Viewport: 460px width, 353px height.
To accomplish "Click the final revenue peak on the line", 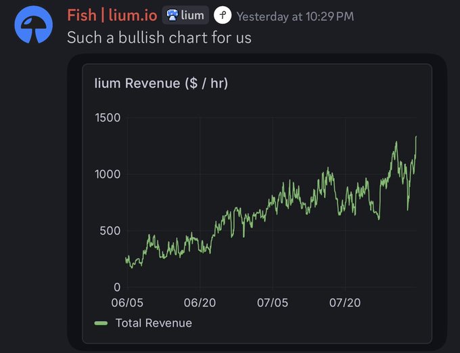I will point(416,137).
